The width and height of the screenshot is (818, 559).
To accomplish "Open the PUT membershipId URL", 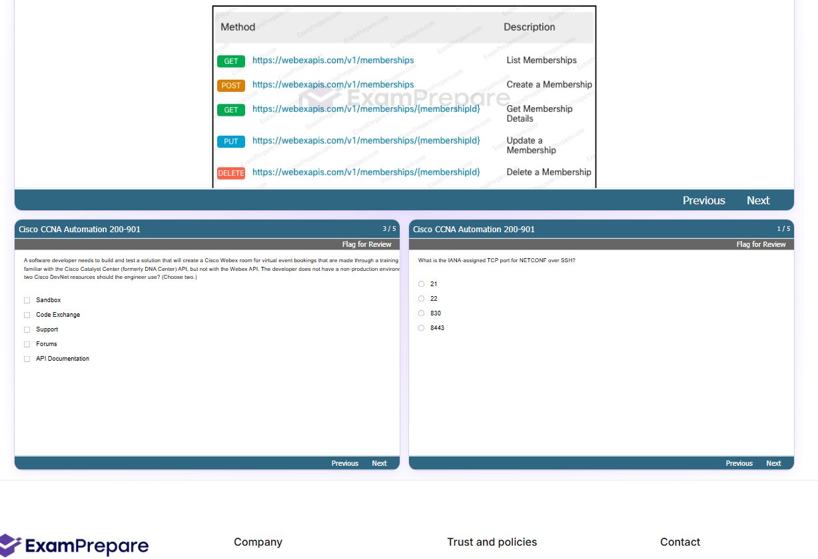I will (x=366, y=141).
